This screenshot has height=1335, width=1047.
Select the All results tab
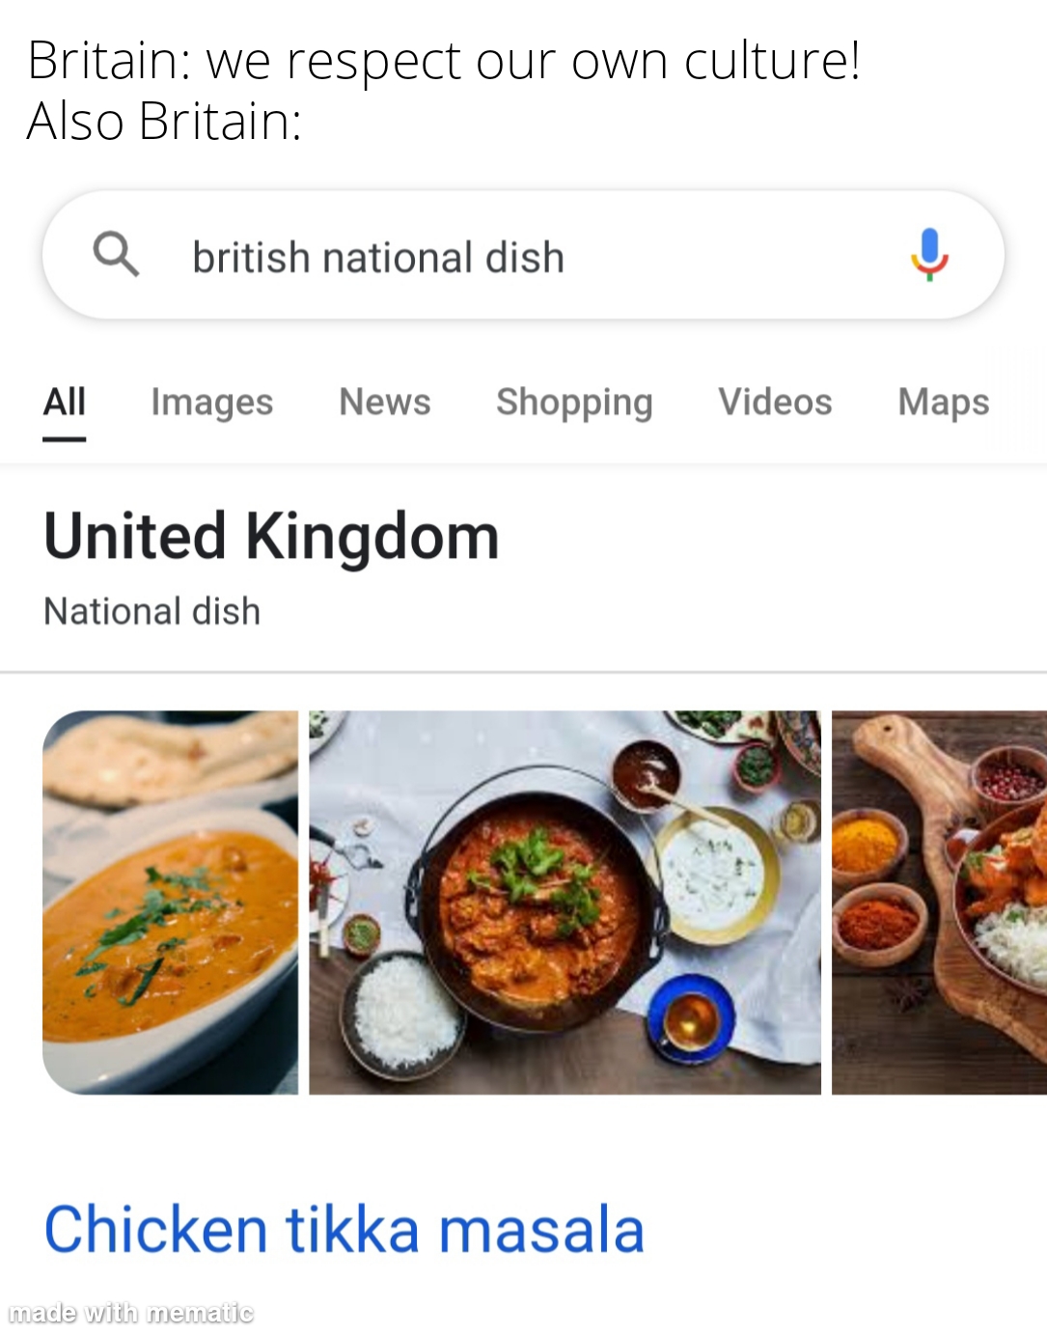click(x=65, y=403)
